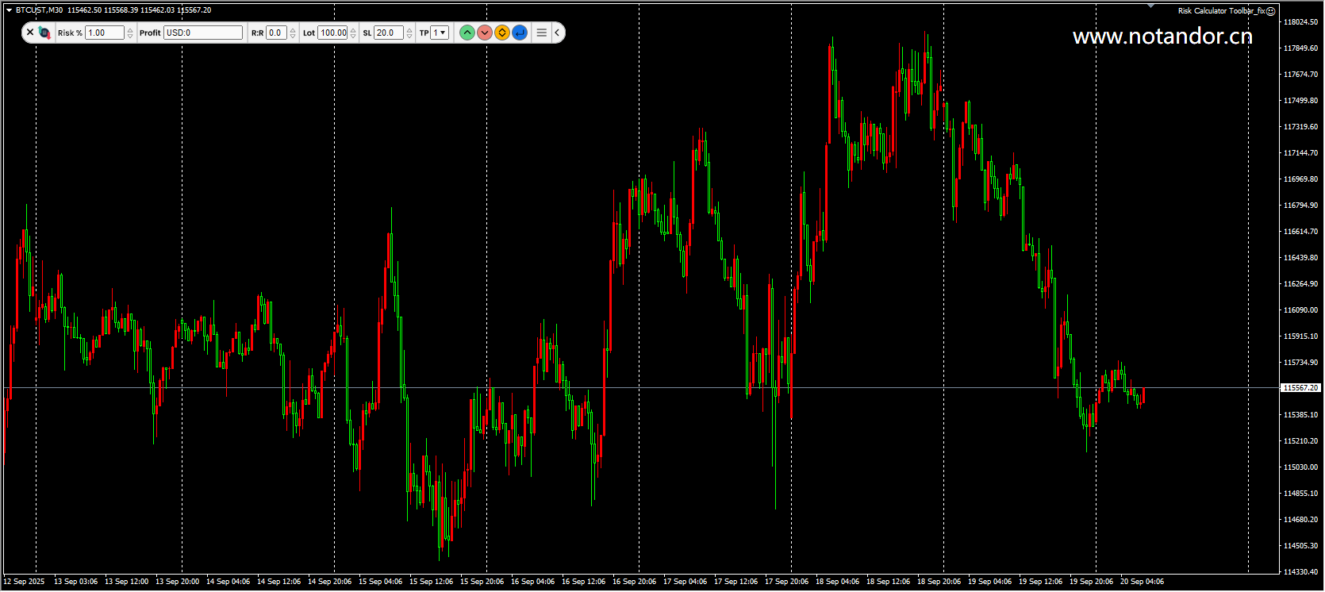
Task: Click the Profit USD field
Action: click(x=203, y=33)
